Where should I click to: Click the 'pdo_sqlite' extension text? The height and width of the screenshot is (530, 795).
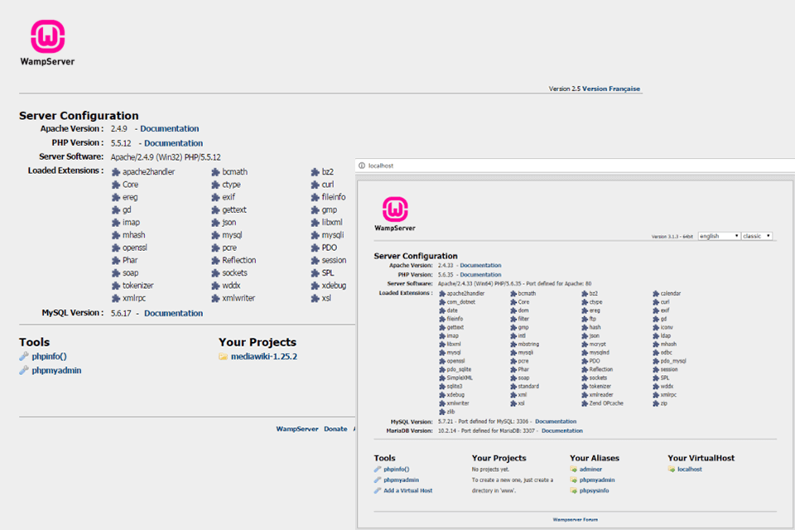coord(459,369)
